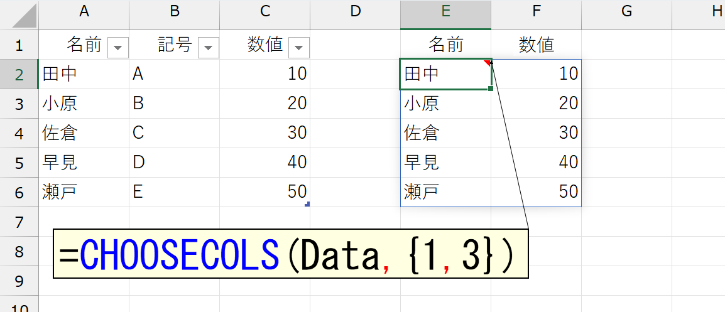The image size is (725, 312).
Task: Select row 8 header
Action: click(x=19, y=252)
